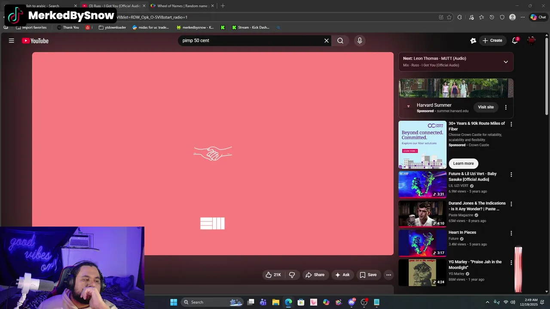Click the Windows taskbar Search box
This screenshot has height=309, width=550.
point(212,302)
